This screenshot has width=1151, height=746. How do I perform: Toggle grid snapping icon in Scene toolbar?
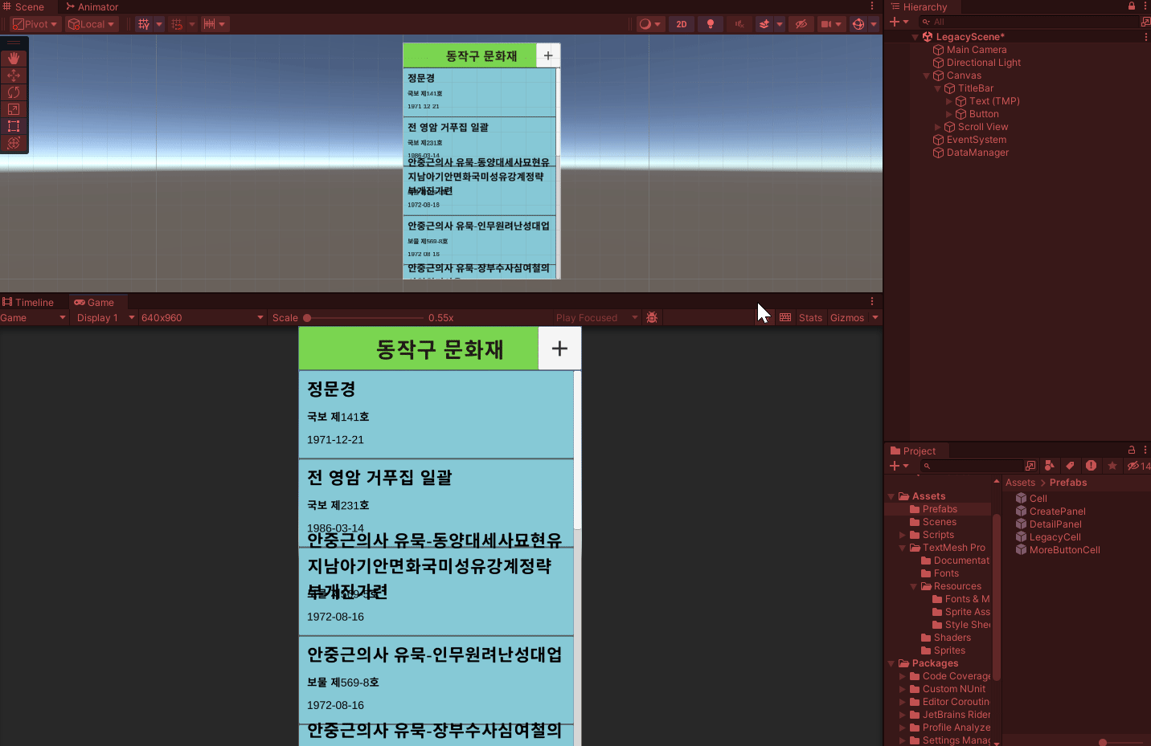coord(144,24)
